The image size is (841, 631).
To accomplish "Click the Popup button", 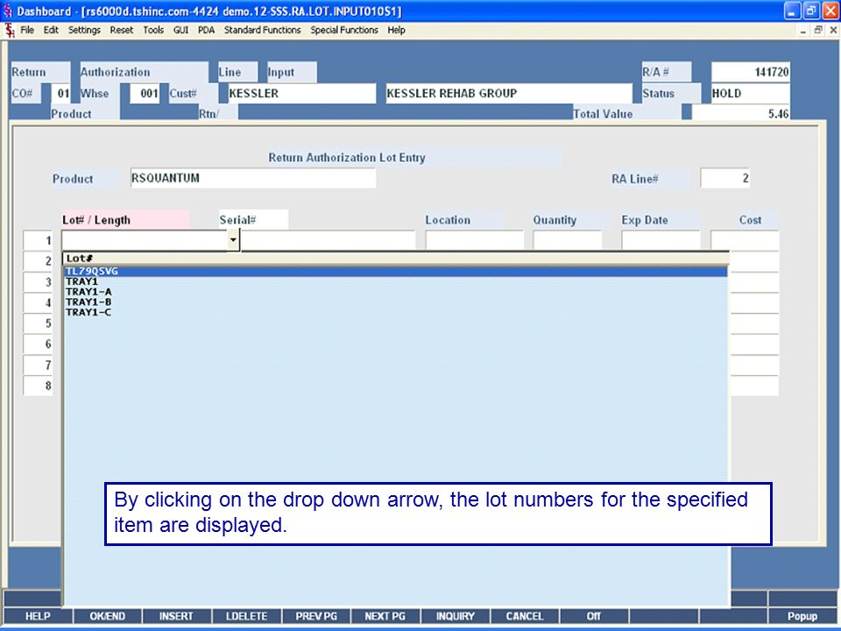I will tap(802, 616).
